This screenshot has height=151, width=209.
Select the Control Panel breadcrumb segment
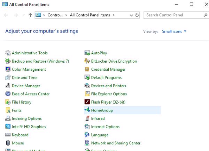coord(55,15)
